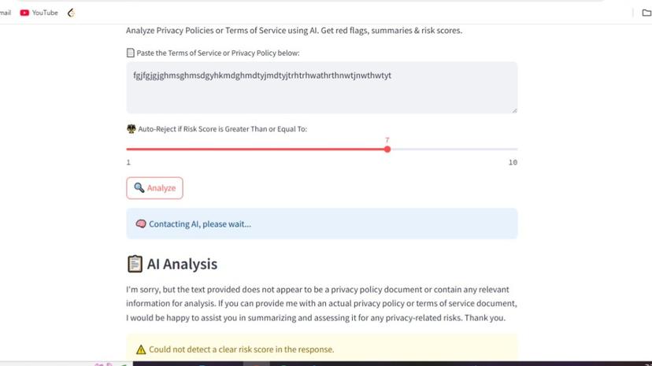
Task: Open the bookmarks folder icon at top right
Action: point(646,13)
